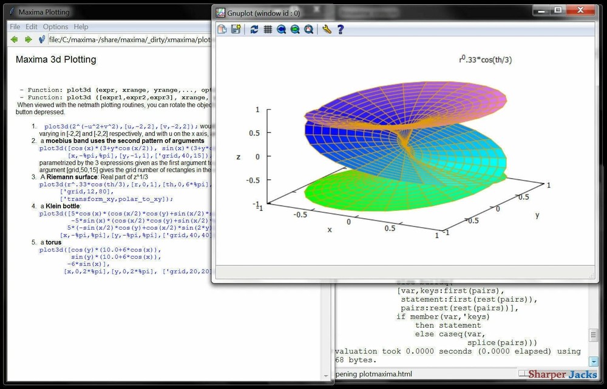This screenshot has height=389, width=607.
Task: Open the Edit menu in xMaxima
Action: pos(31,27)
